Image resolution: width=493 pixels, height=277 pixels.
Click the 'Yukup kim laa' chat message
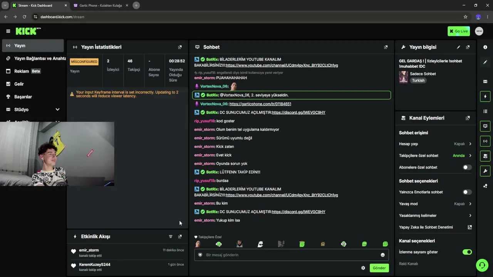pos(228,220)
